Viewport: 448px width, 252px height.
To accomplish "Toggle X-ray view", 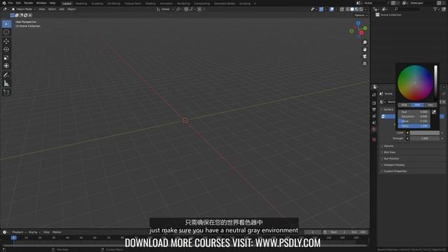I will pyautogui.click(x=342, y=9).
